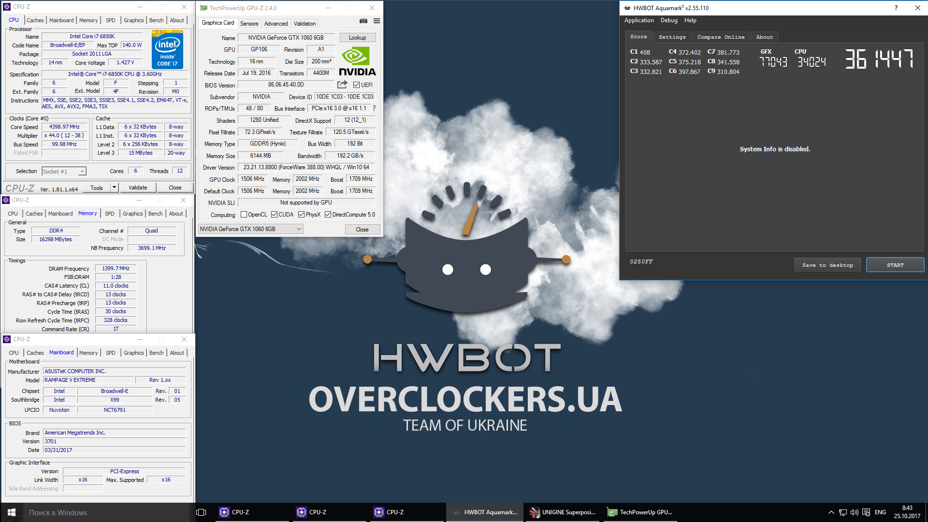Open UNIGINE Superposition from taskbar
The width and height of the screenshot is (928, 522).
pyautogui.click(x=563, y=512)
